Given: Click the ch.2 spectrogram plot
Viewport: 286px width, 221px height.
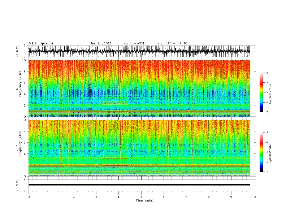Looking at the screenshot, I should click(x=139, y=148).
